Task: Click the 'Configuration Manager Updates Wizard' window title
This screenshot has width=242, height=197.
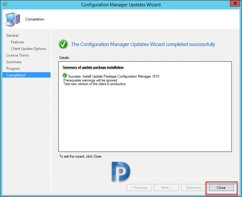Action: (x=121, y=5)
